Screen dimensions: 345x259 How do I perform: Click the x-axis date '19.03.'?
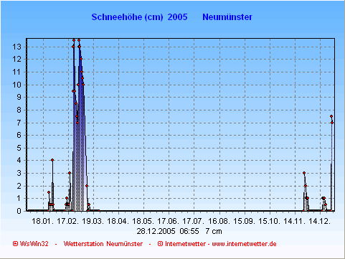pos(93,221)
